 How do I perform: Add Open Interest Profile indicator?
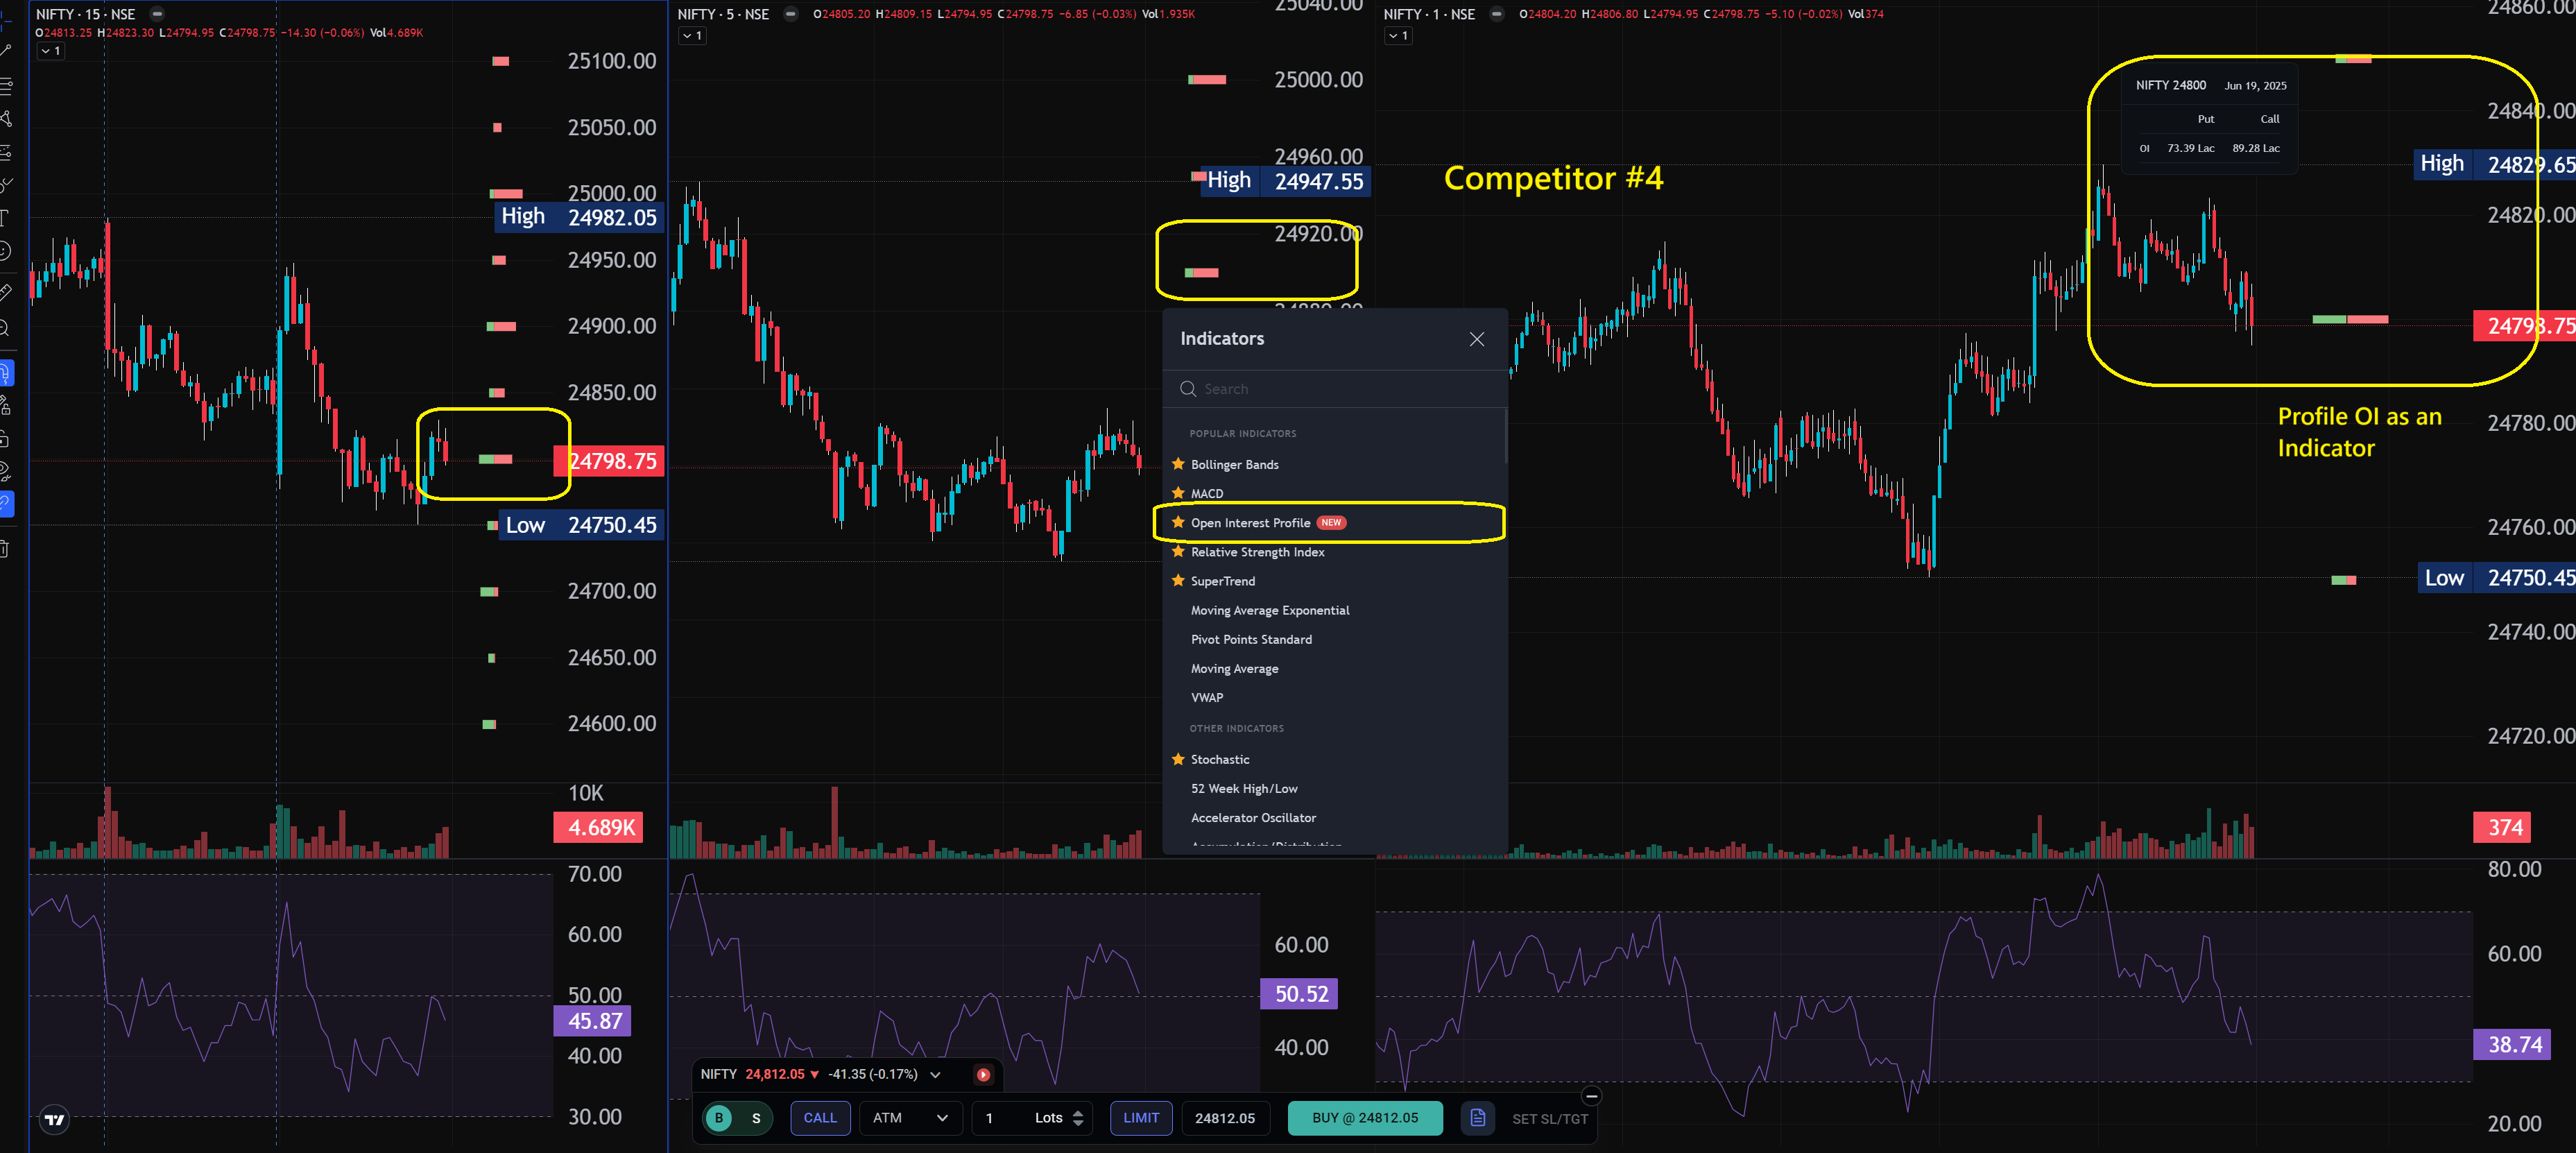tap(1250, 523)
